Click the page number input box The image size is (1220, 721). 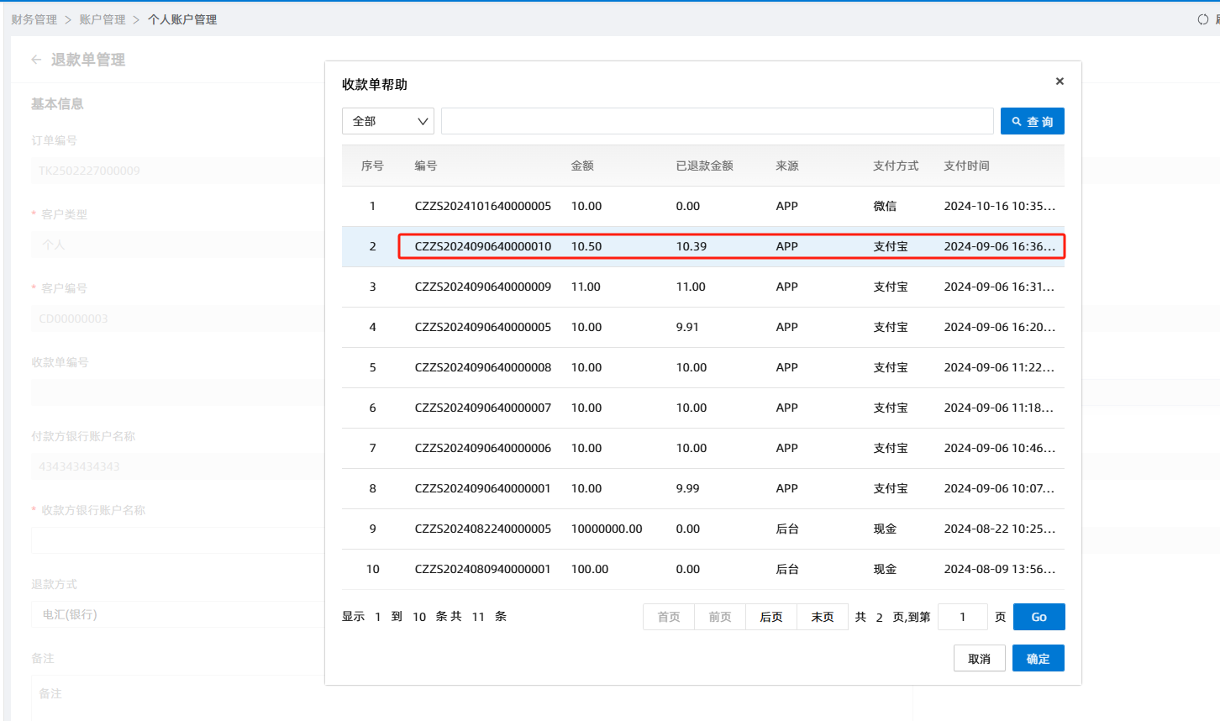pyautogui.click(x=962, y=617)
